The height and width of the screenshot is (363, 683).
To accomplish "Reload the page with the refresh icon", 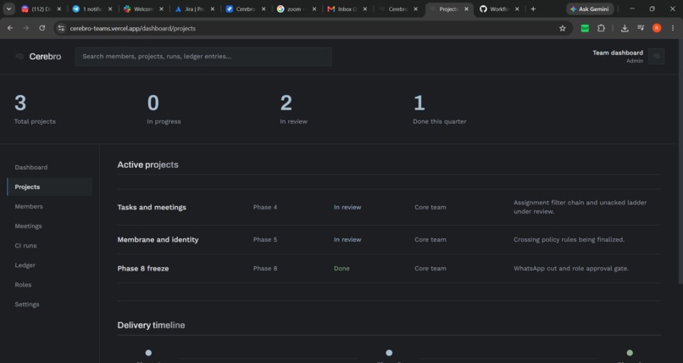I will point(42,28).
